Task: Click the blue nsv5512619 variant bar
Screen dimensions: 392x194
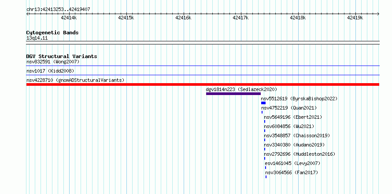Action: click(x=263, y=103)
